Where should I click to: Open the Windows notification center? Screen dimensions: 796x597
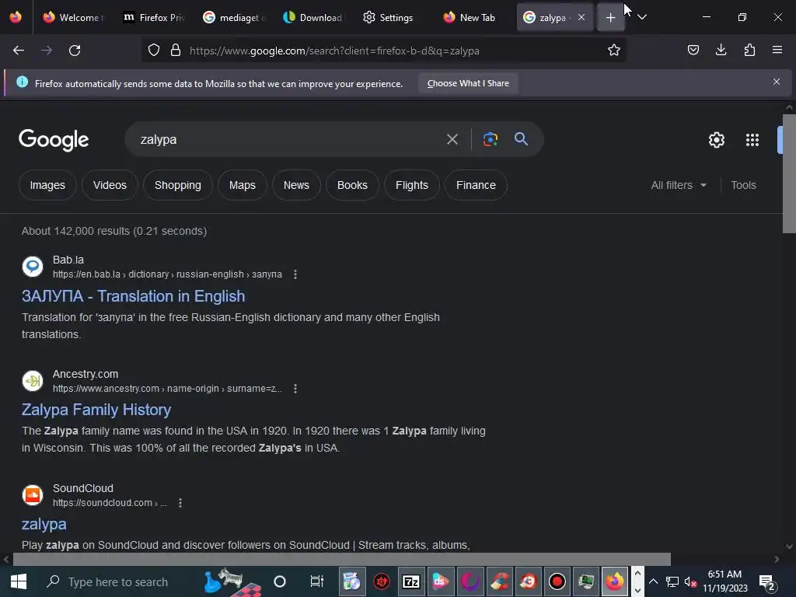point(767,582)
